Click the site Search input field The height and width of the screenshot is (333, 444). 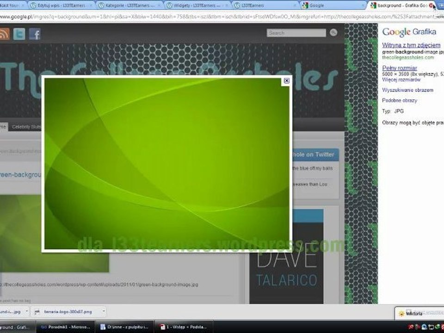[x=296, y=33]
